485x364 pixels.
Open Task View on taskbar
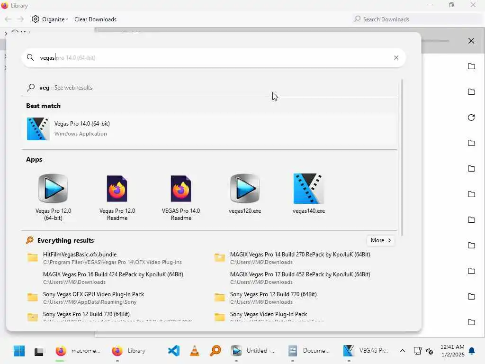(39, 351)
